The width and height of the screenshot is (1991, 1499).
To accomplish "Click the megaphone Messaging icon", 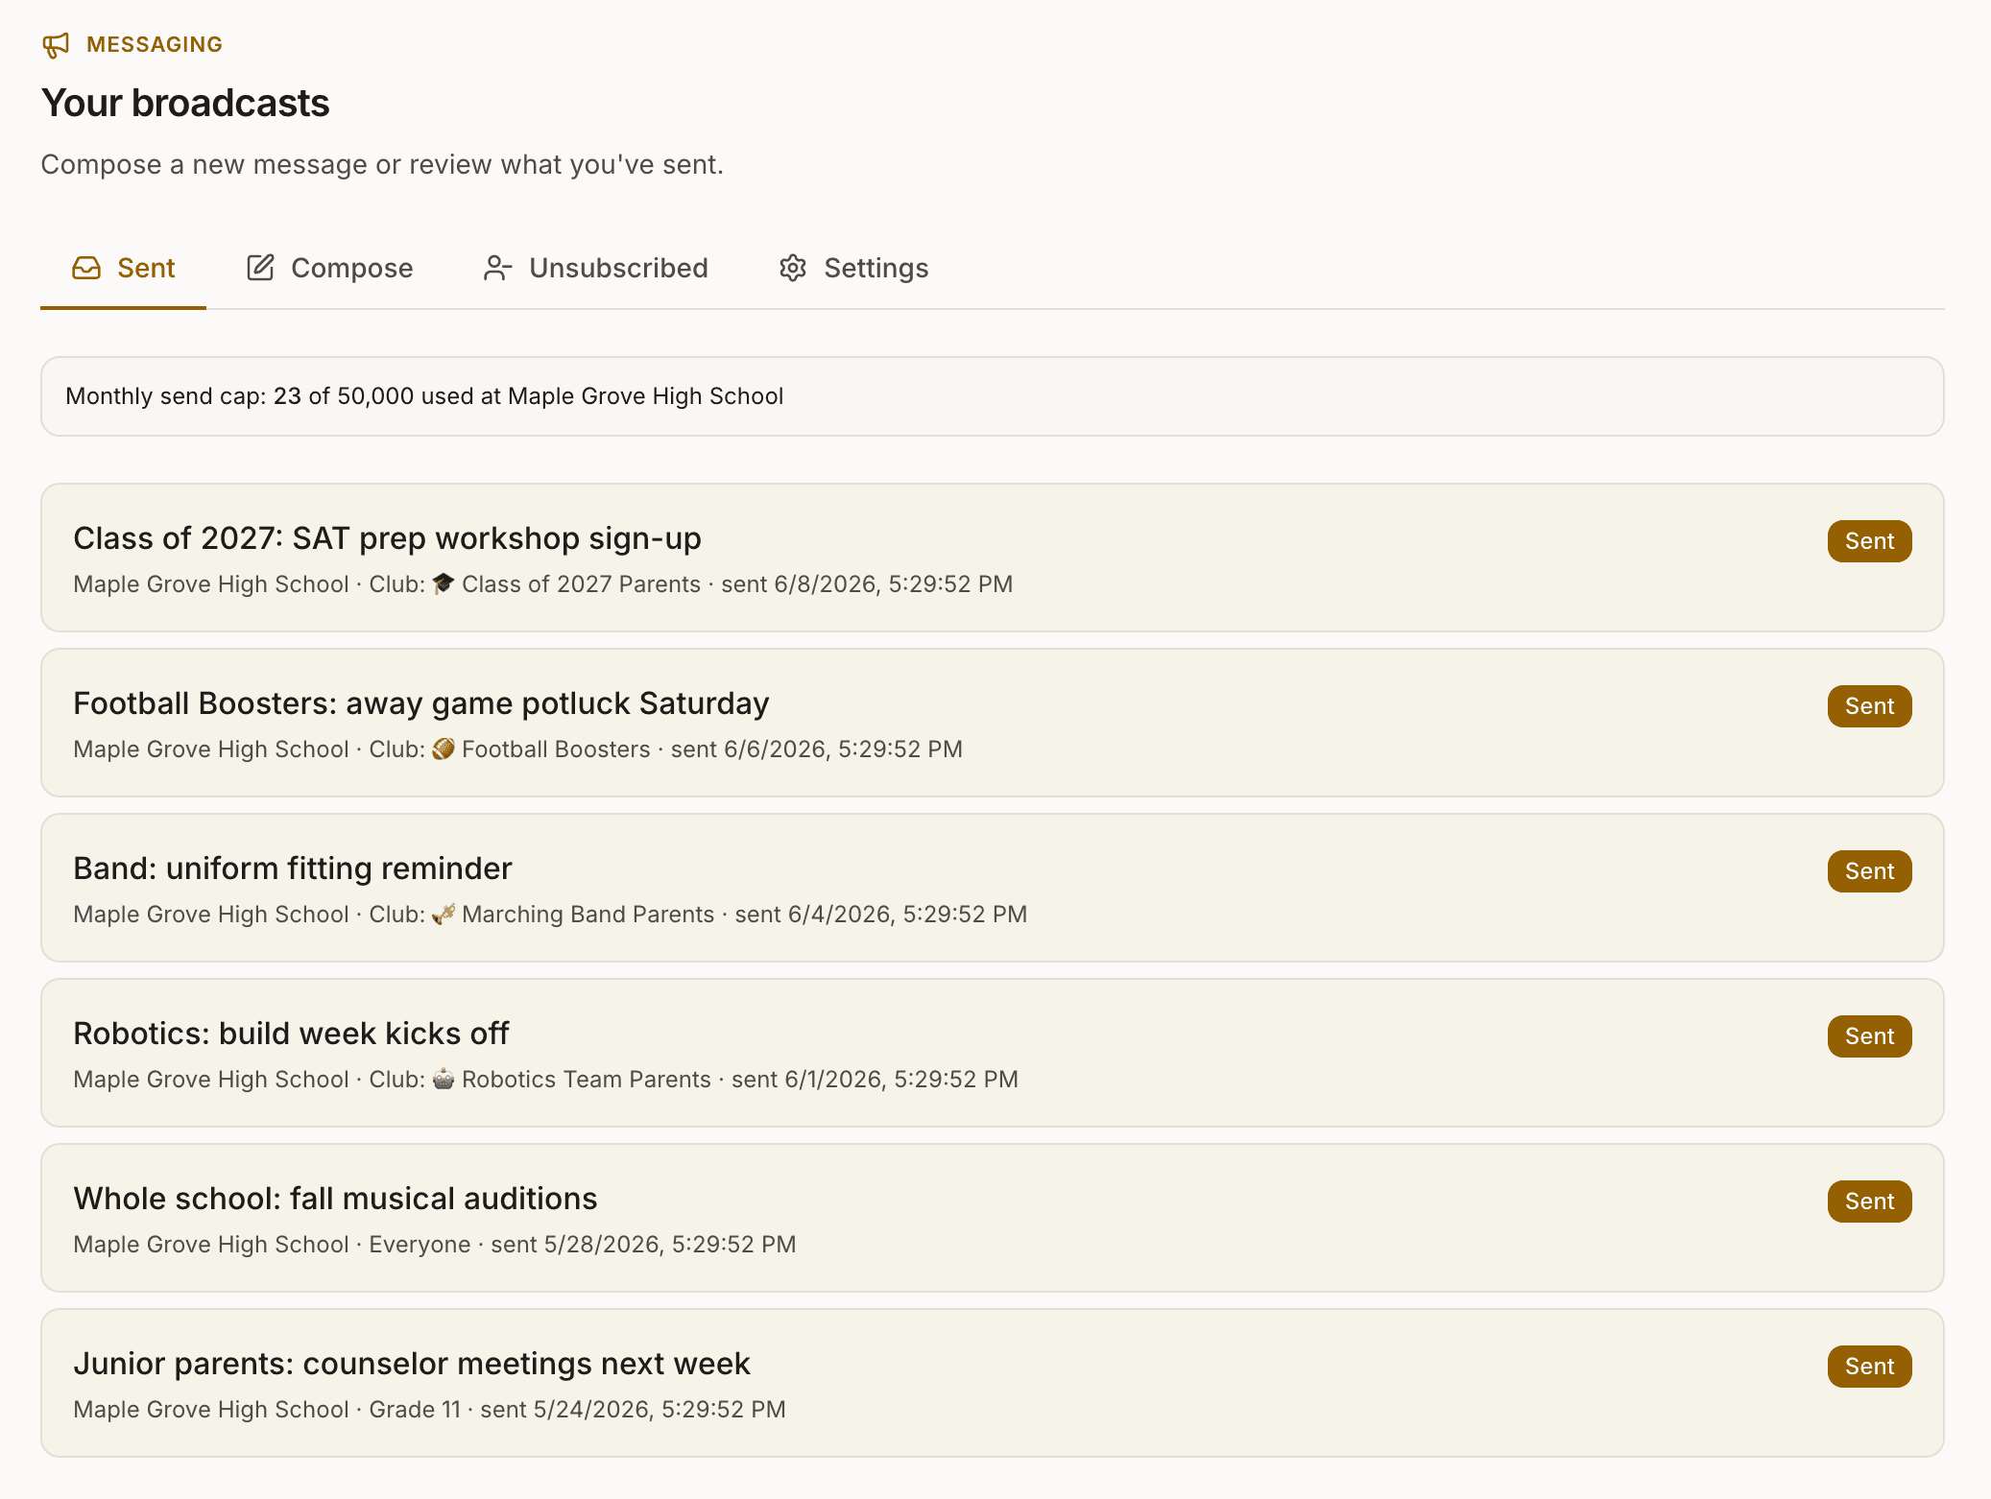I will [x=56, y=45].
